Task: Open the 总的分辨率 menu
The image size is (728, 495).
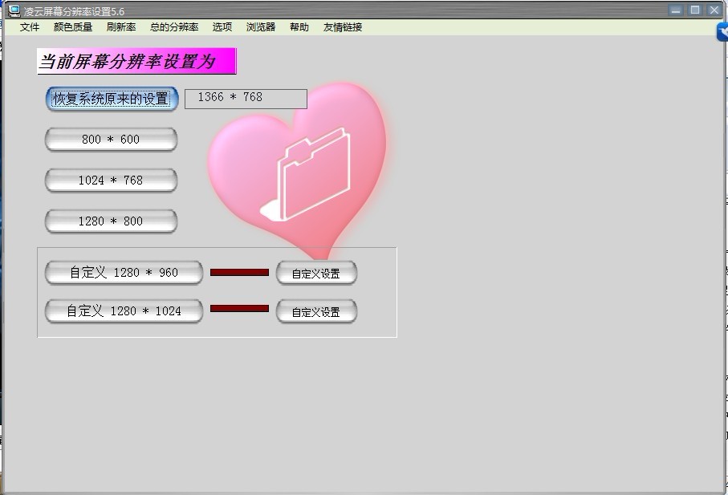Action: coord(174,27)
